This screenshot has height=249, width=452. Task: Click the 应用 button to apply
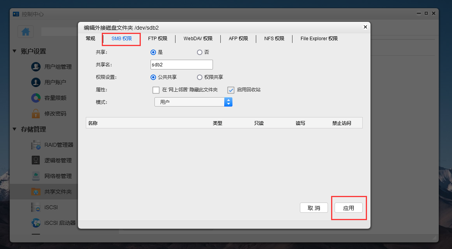point(349,208)
